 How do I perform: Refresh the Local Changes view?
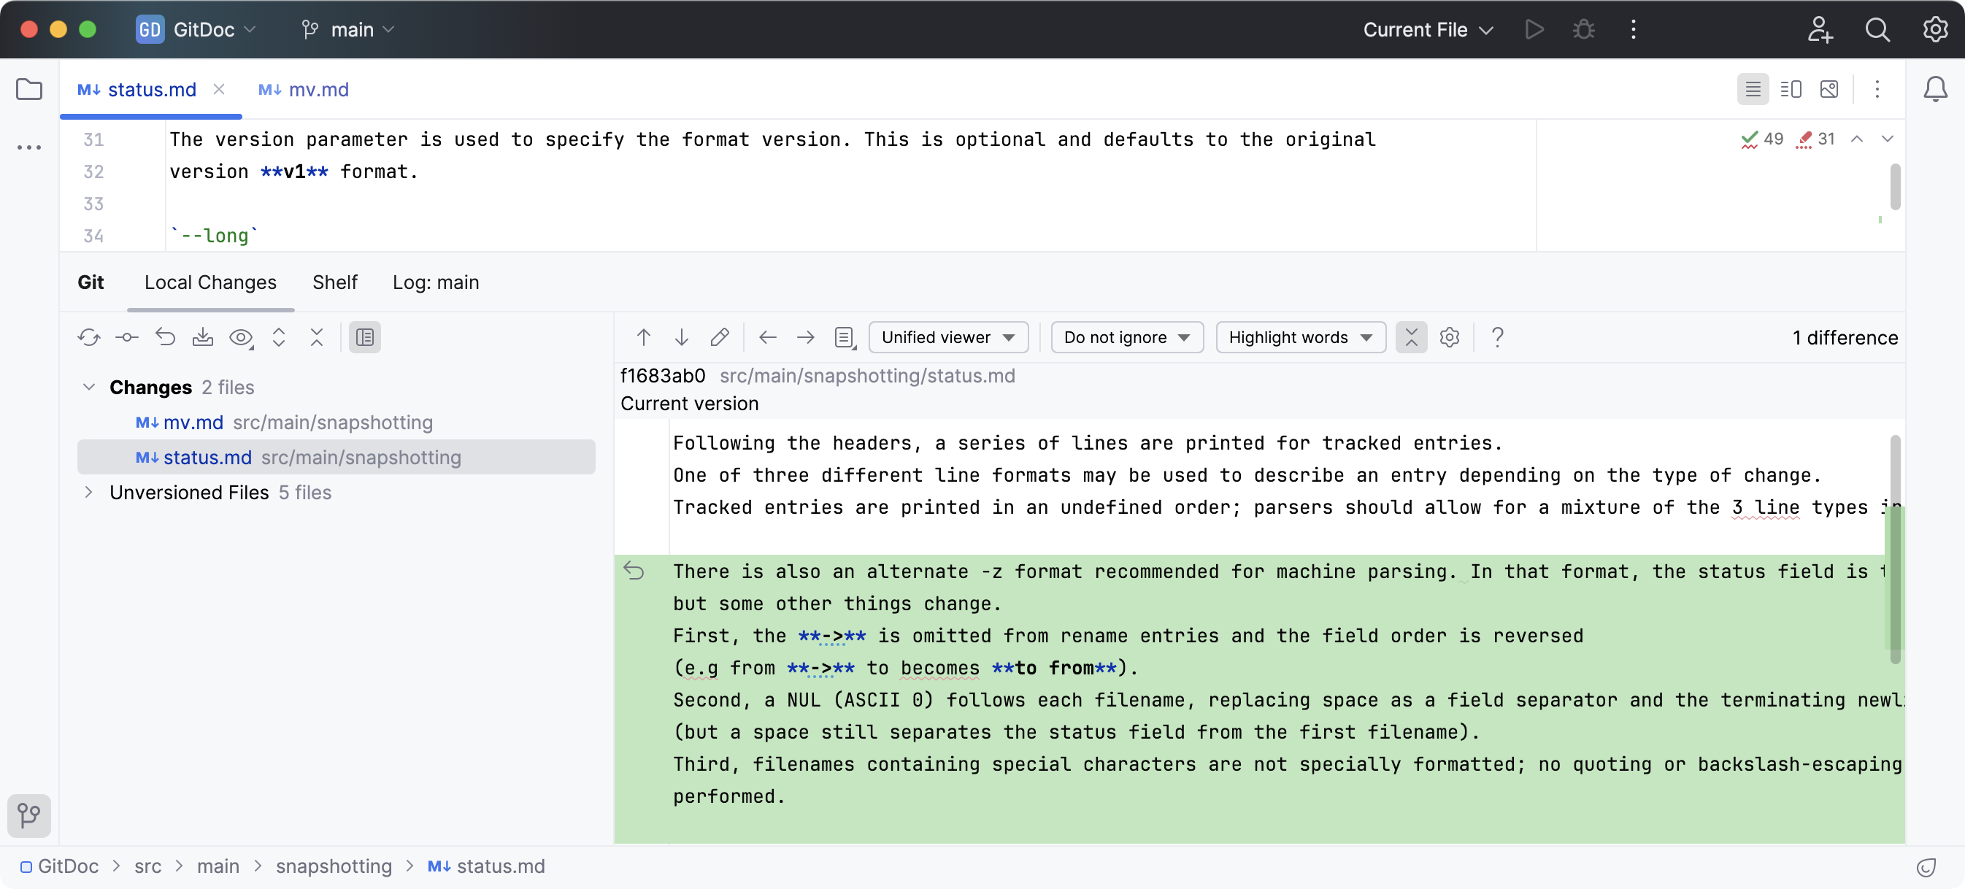(x=88, y=337)
